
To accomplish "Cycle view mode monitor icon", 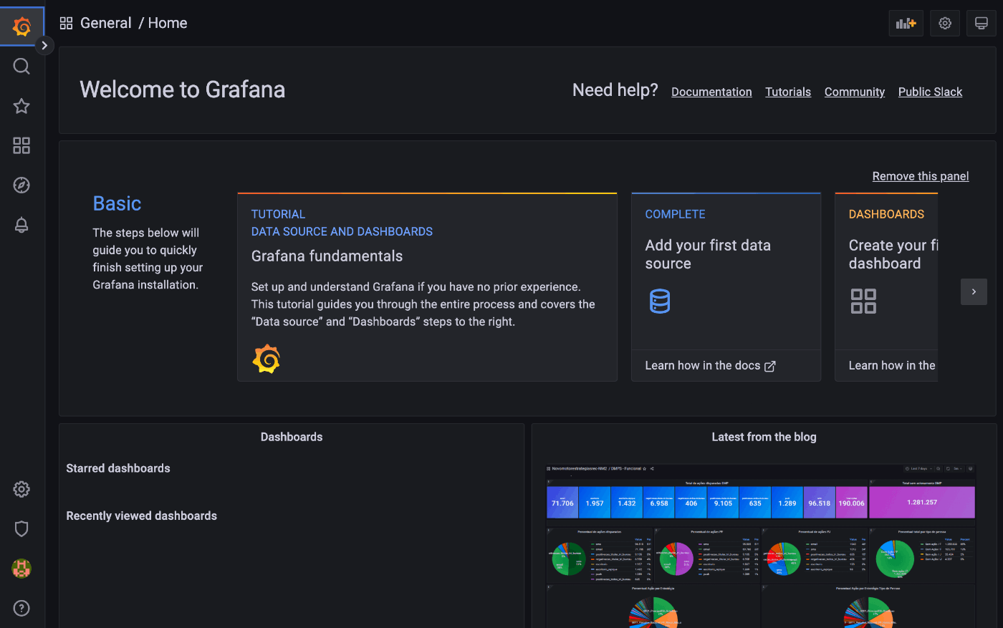I will (x=982, y=23).
